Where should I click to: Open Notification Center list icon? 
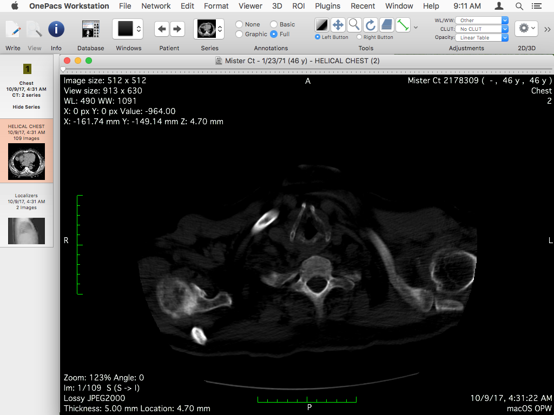coord(536,6)
